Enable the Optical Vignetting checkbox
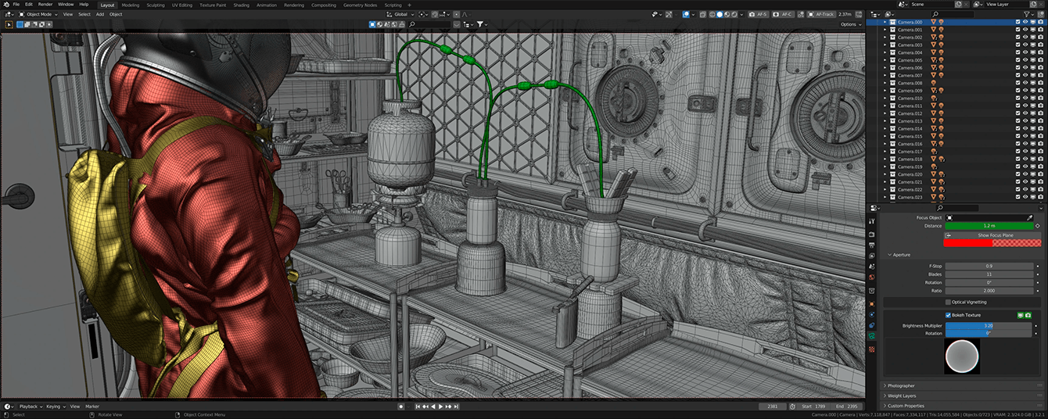This screenshot has height=419, width=1048. [x=949, y=302]
